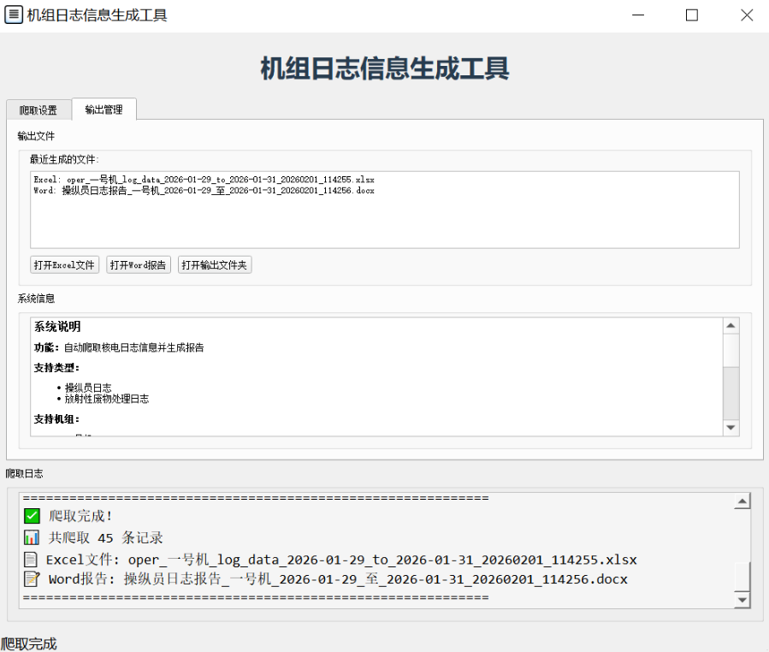Minimize the 机组日志信息生成工具 window
This screenshot has height=652, width=769.
pos(640,15)
